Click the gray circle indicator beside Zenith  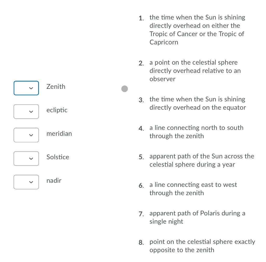click(x=125, y=89)
